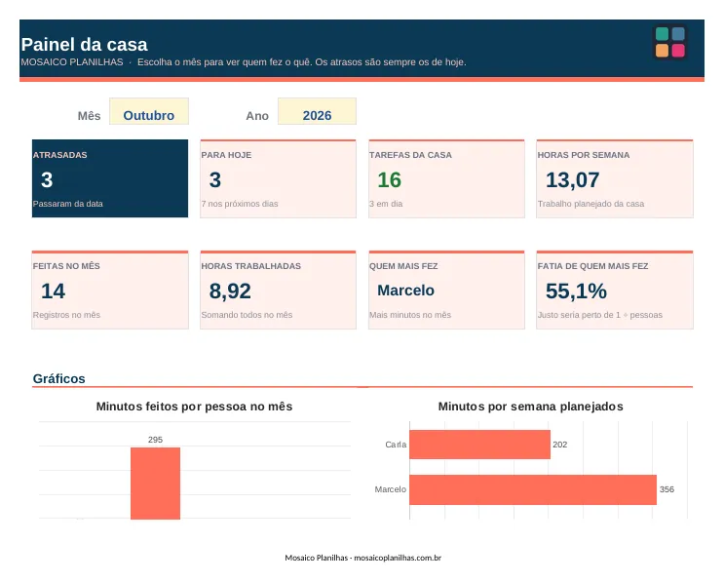Image resolution: width=724 pixels, height=582 pixels.
Task: Click the 'Ano' field label
Action: (257, 116)
